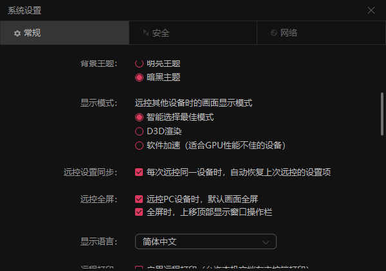The width and height of the screenshot is (386, 271).
Task: Click the security icon on 安全 tab
Action: [x=145, y=33]
